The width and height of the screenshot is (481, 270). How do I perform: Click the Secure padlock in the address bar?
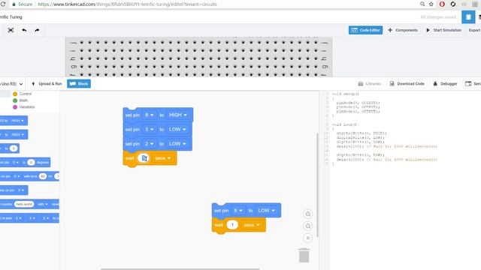click(x=14, y=4)
